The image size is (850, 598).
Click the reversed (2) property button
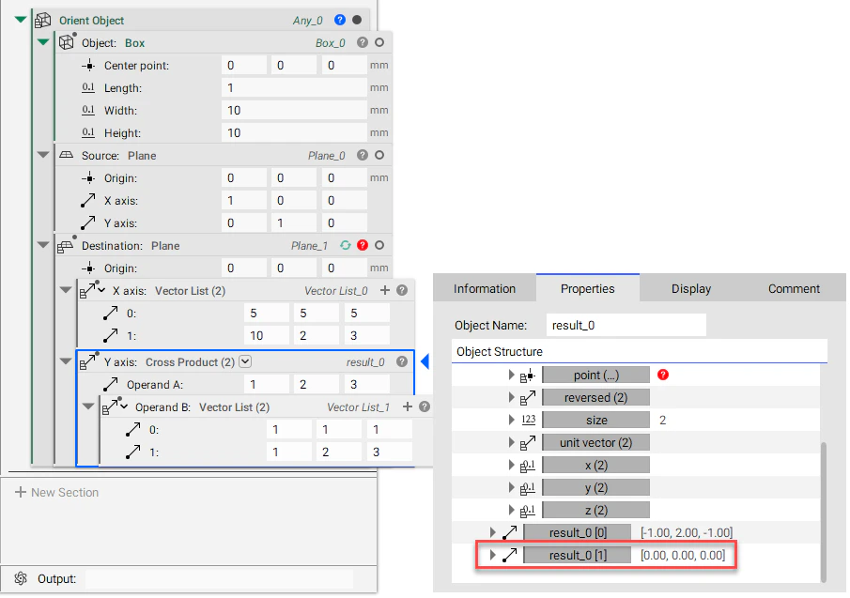coord(595,398)
